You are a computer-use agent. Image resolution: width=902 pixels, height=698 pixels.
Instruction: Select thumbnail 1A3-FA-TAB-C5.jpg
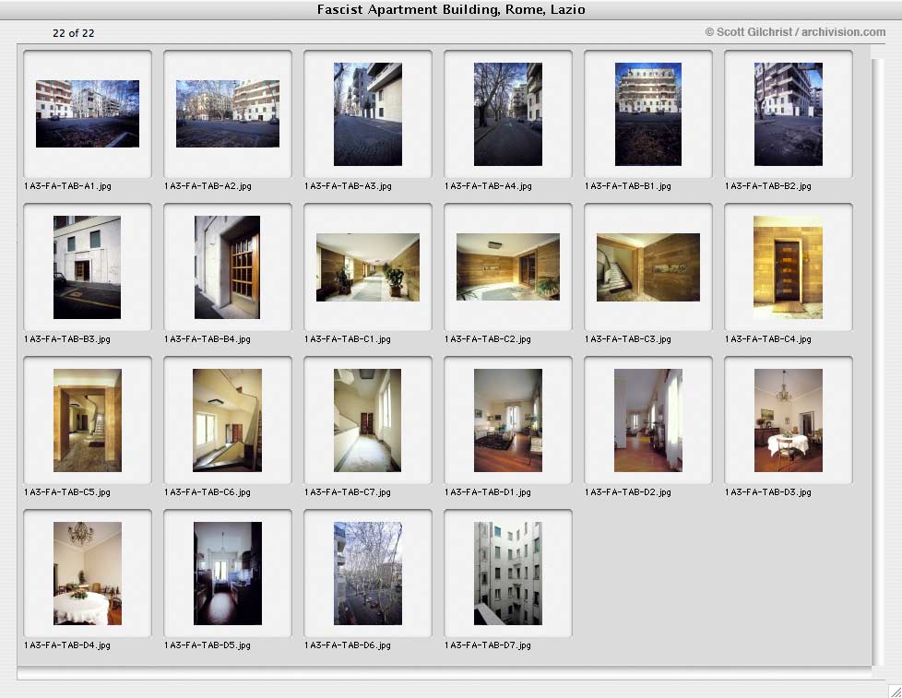coord(88,420)
